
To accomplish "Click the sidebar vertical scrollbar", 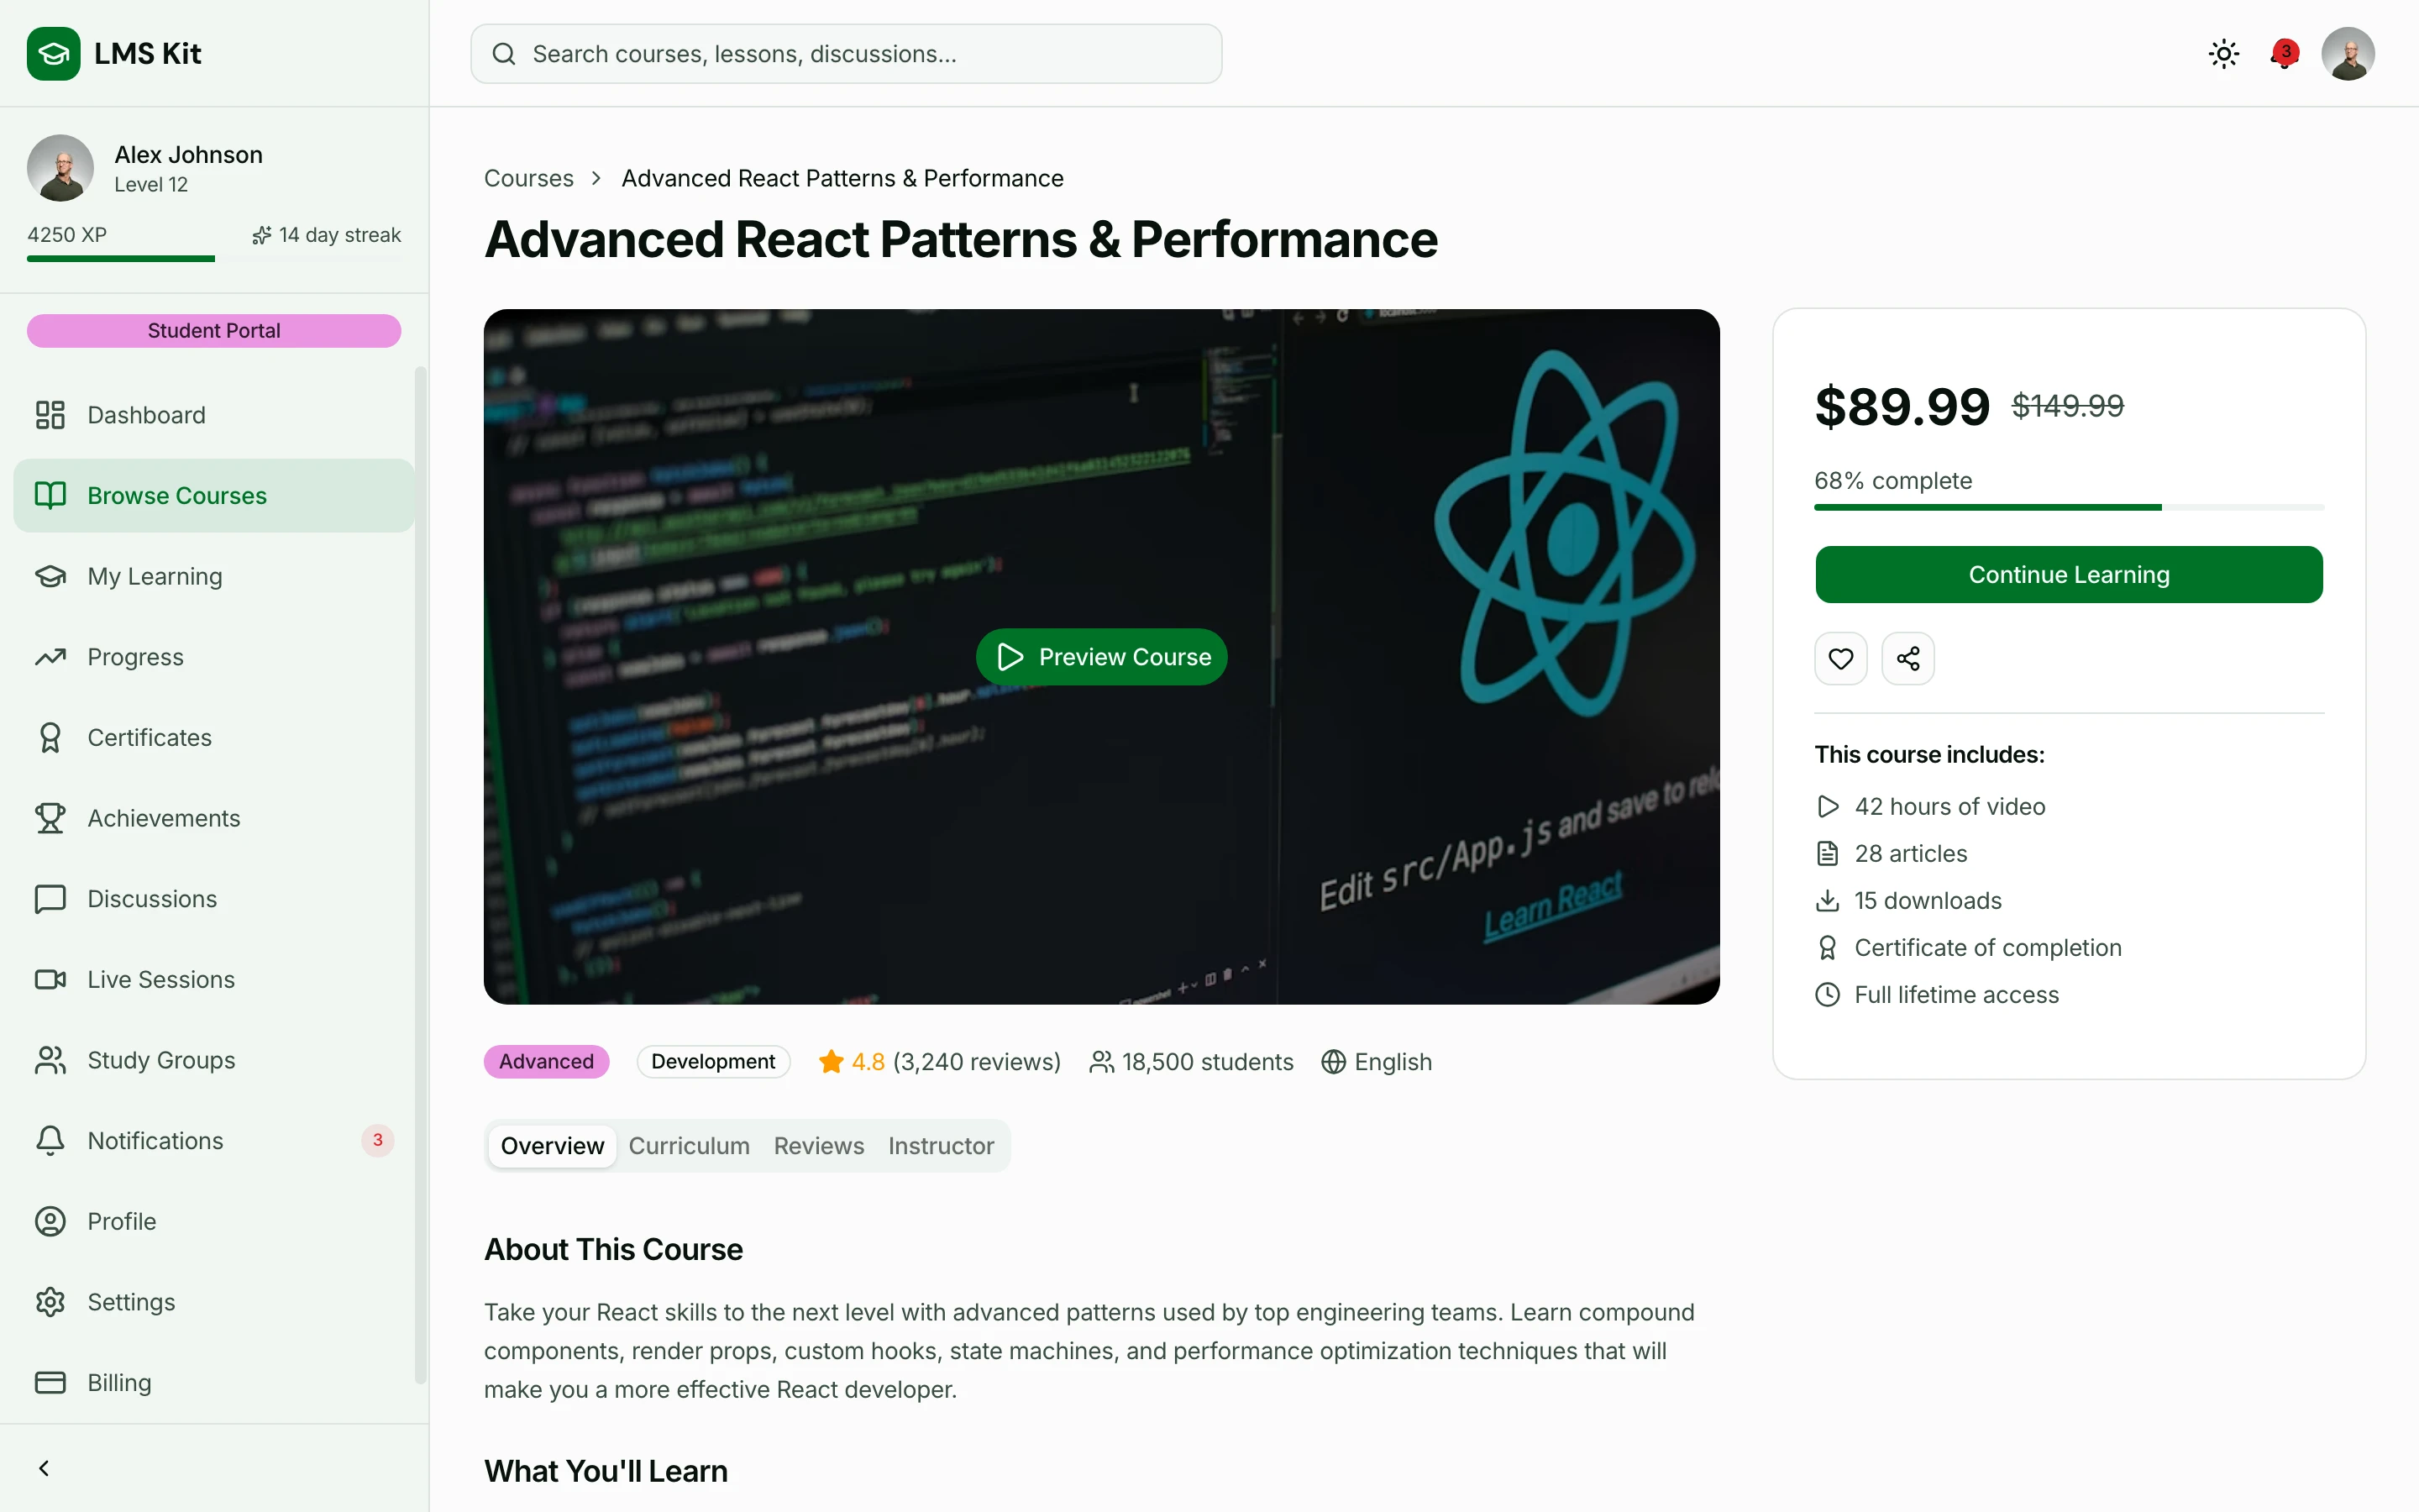I will click(x=420, y=875).
